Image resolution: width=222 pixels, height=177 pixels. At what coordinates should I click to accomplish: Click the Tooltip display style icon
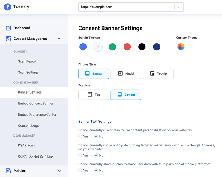[152, 73]
